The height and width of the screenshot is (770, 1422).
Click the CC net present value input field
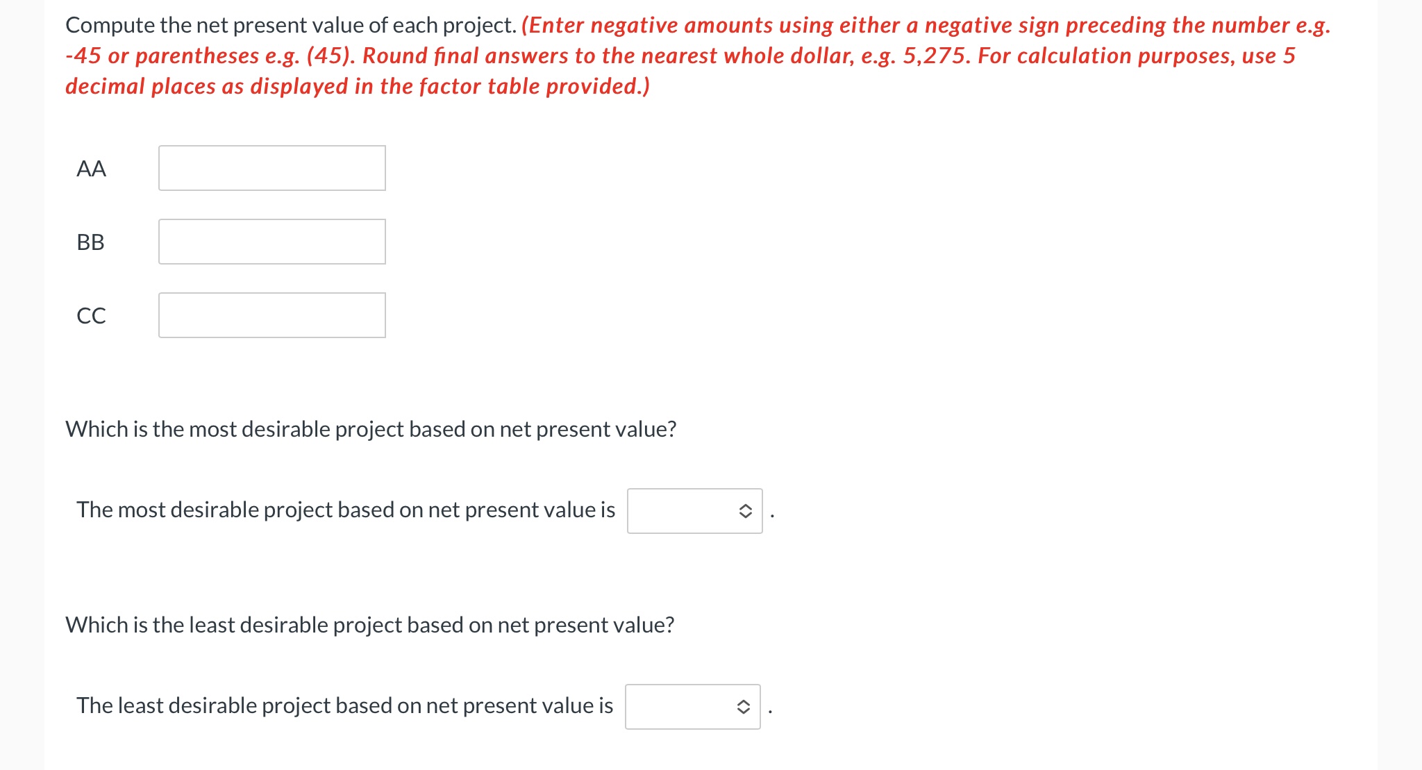pyautogui.click(x=272, y=315)
